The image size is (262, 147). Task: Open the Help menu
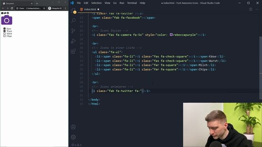click(142, 3)
